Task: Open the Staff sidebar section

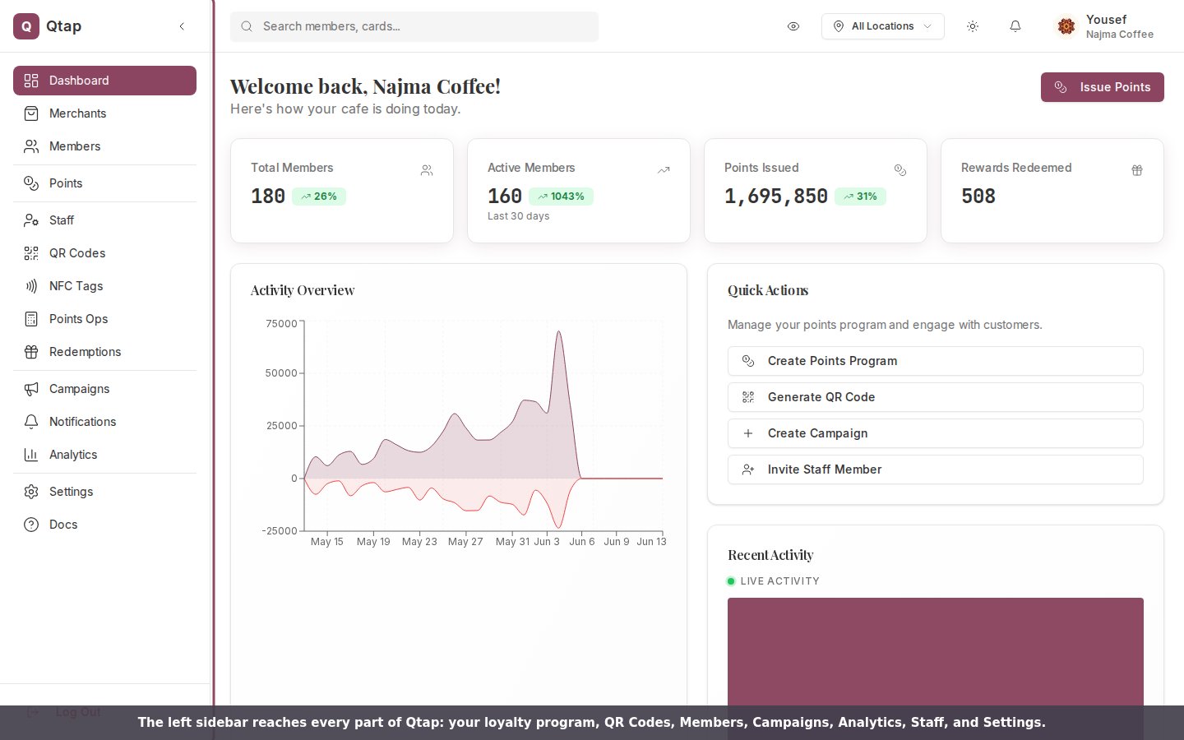Action: tap(104, 220)
